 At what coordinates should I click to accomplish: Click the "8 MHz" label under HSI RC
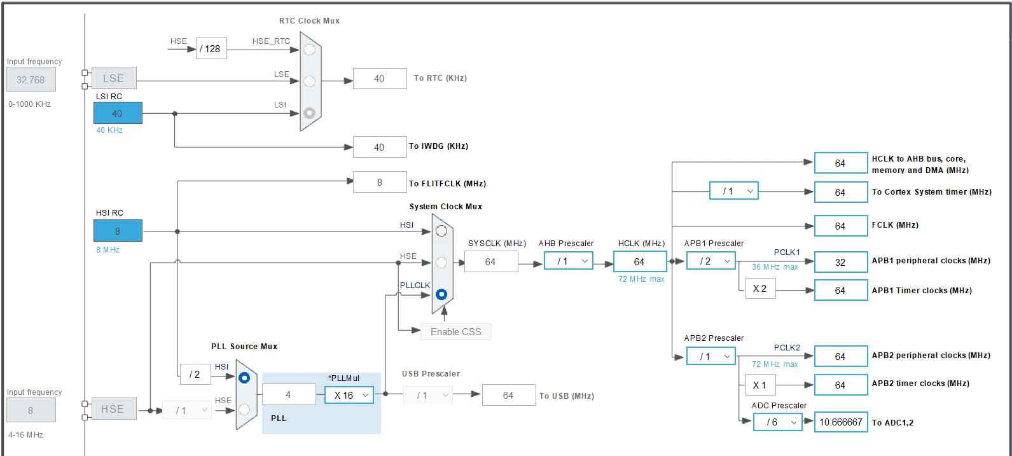coord(108,250)
